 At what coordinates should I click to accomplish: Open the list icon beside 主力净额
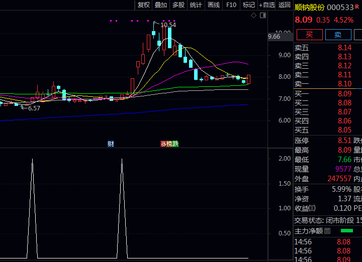point(327,231)
